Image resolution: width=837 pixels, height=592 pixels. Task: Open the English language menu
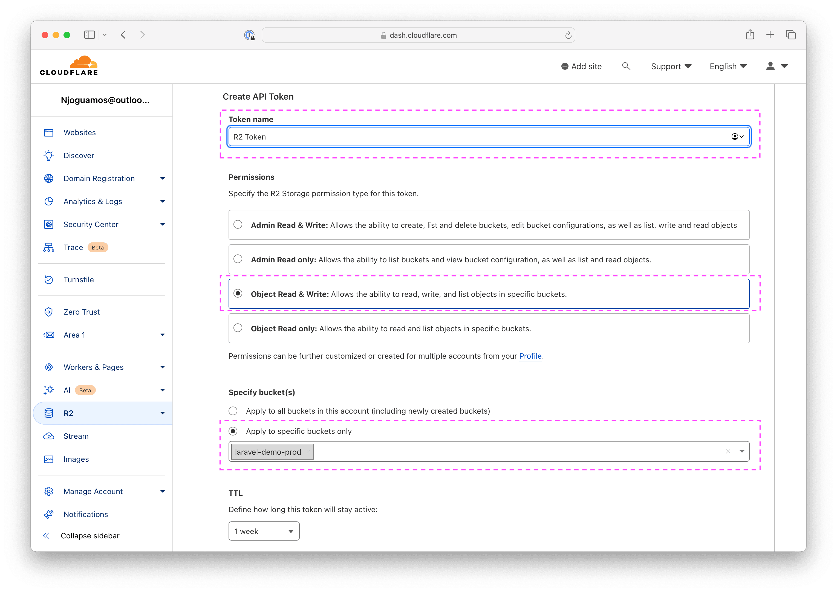[x=728, y=66]
